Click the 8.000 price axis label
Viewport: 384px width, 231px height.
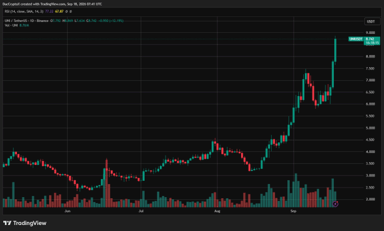[x=370, y=56]
